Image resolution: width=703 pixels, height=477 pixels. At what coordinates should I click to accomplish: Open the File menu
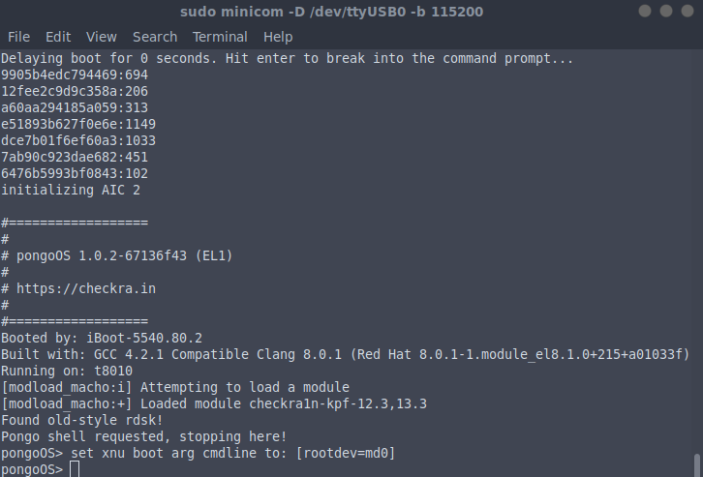[18, 37]
